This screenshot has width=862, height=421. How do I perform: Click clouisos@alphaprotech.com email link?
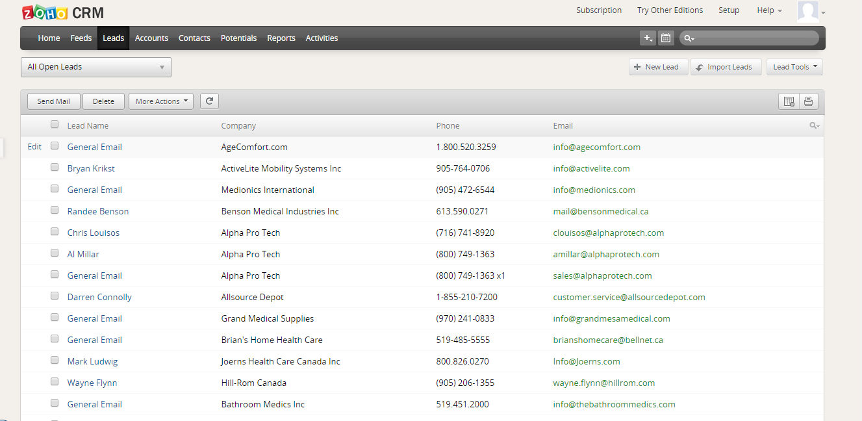coord(609,233)
